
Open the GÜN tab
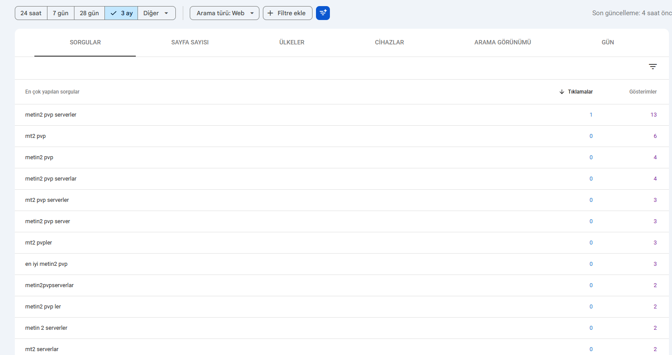tap(608, 42)
